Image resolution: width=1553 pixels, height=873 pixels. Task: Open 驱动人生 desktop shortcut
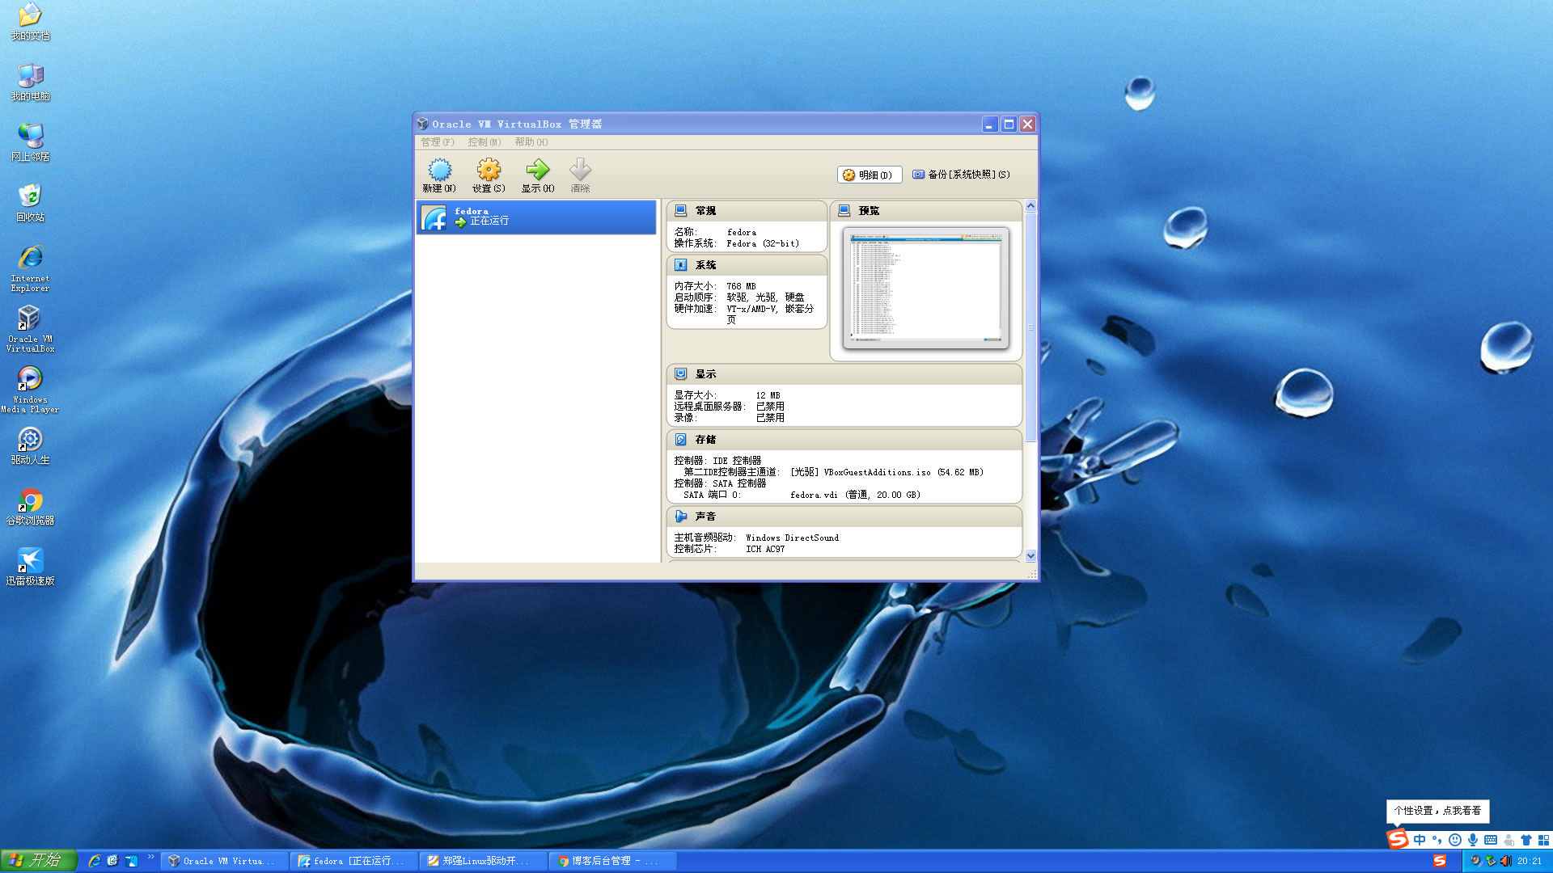(x=30, y=446)
